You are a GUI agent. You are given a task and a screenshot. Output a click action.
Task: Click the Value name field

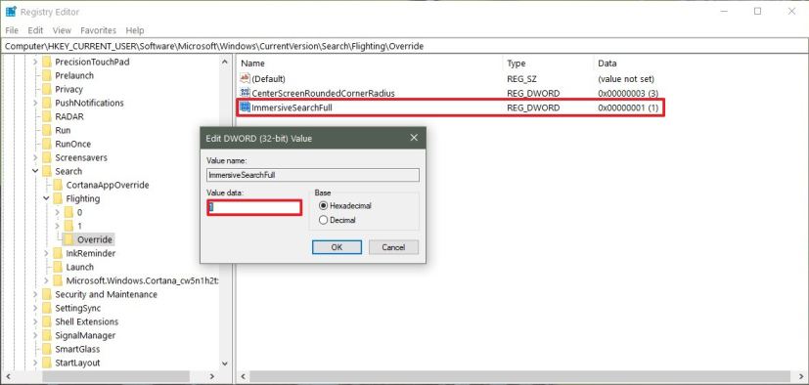tap(313, 175)
